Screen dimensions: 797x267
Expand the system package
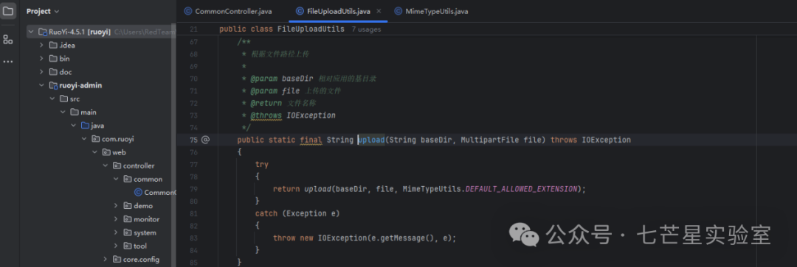(116, 232)
